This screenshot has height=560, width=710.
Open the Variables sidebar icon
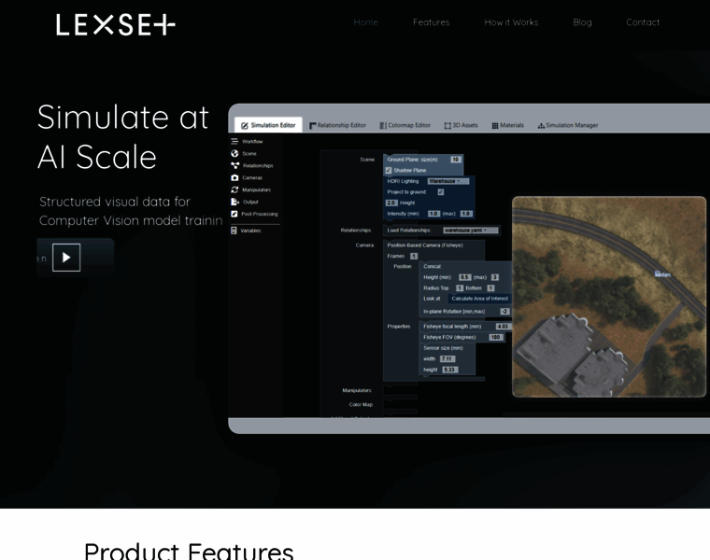[x=234, y=230]
